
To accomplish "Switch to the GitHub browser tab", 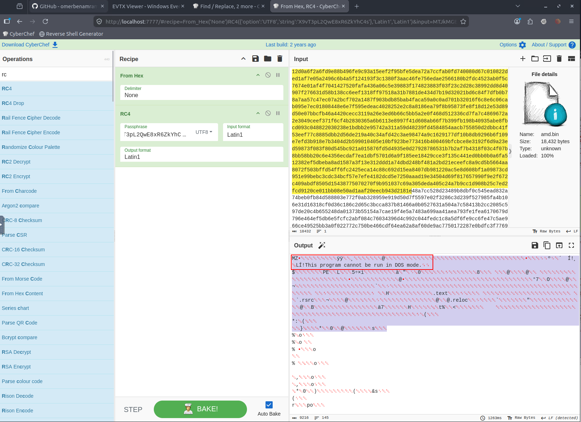I will [x=68, y=6].
